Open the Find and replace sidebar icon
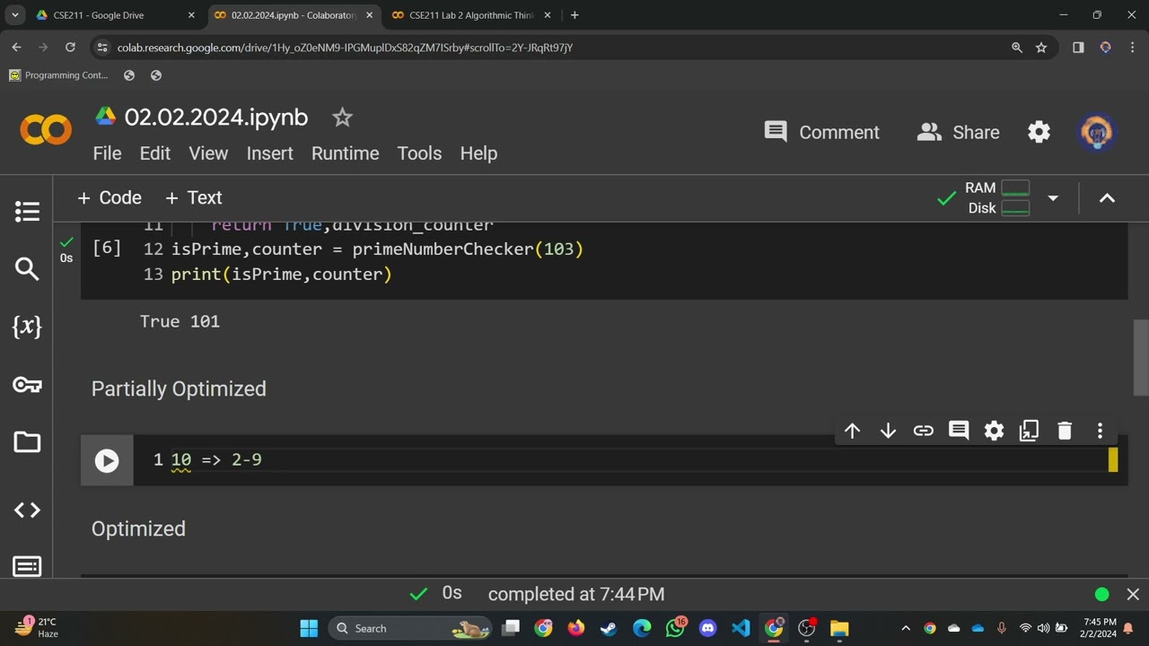Image resolution: width=1149 pixels, height=646 pixels. 27,269
